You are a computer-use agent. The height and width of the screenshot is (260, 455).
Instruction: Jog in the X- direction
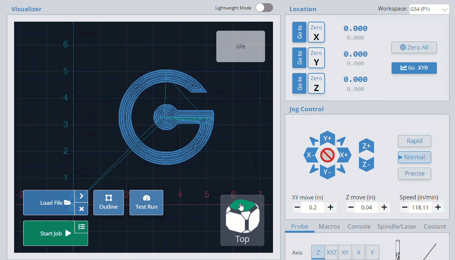[310, 155]
